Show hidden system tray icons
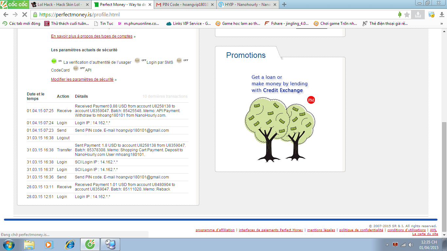447x251 pixels. pyautogui.click(x=387, y=244)
